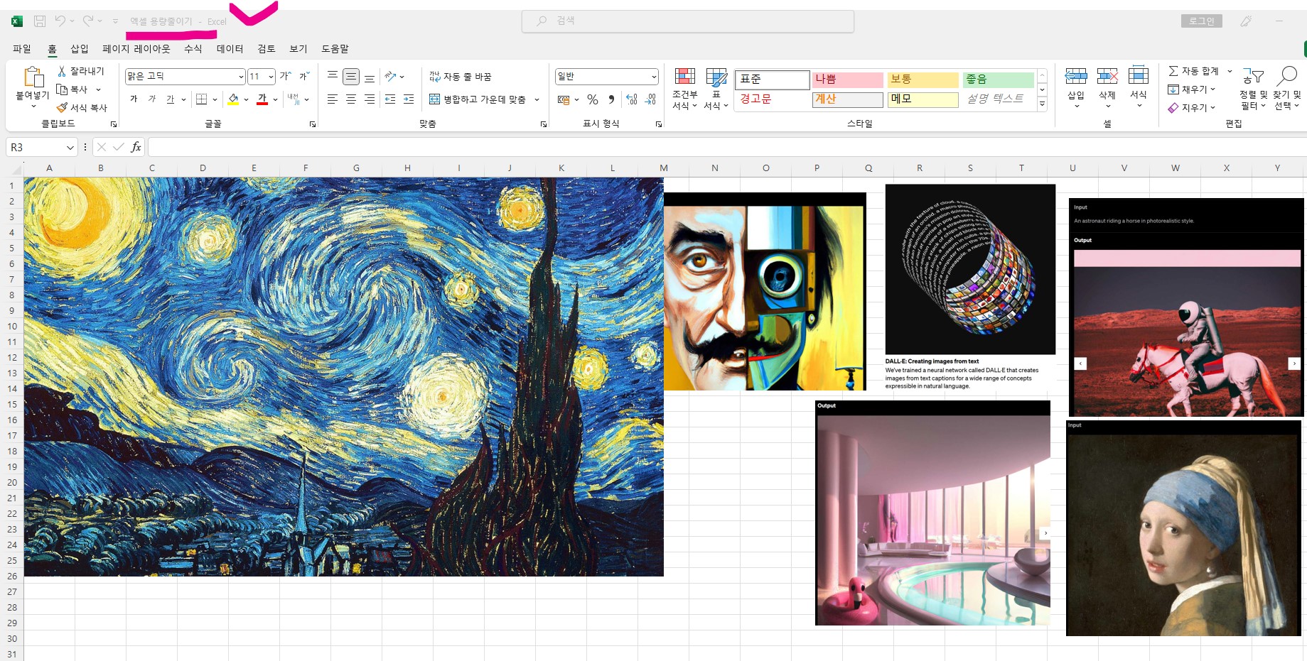Screen dimensions: 1307x661
Task: Open number format dropdown (일반)
Action: (x=654, y=77)
